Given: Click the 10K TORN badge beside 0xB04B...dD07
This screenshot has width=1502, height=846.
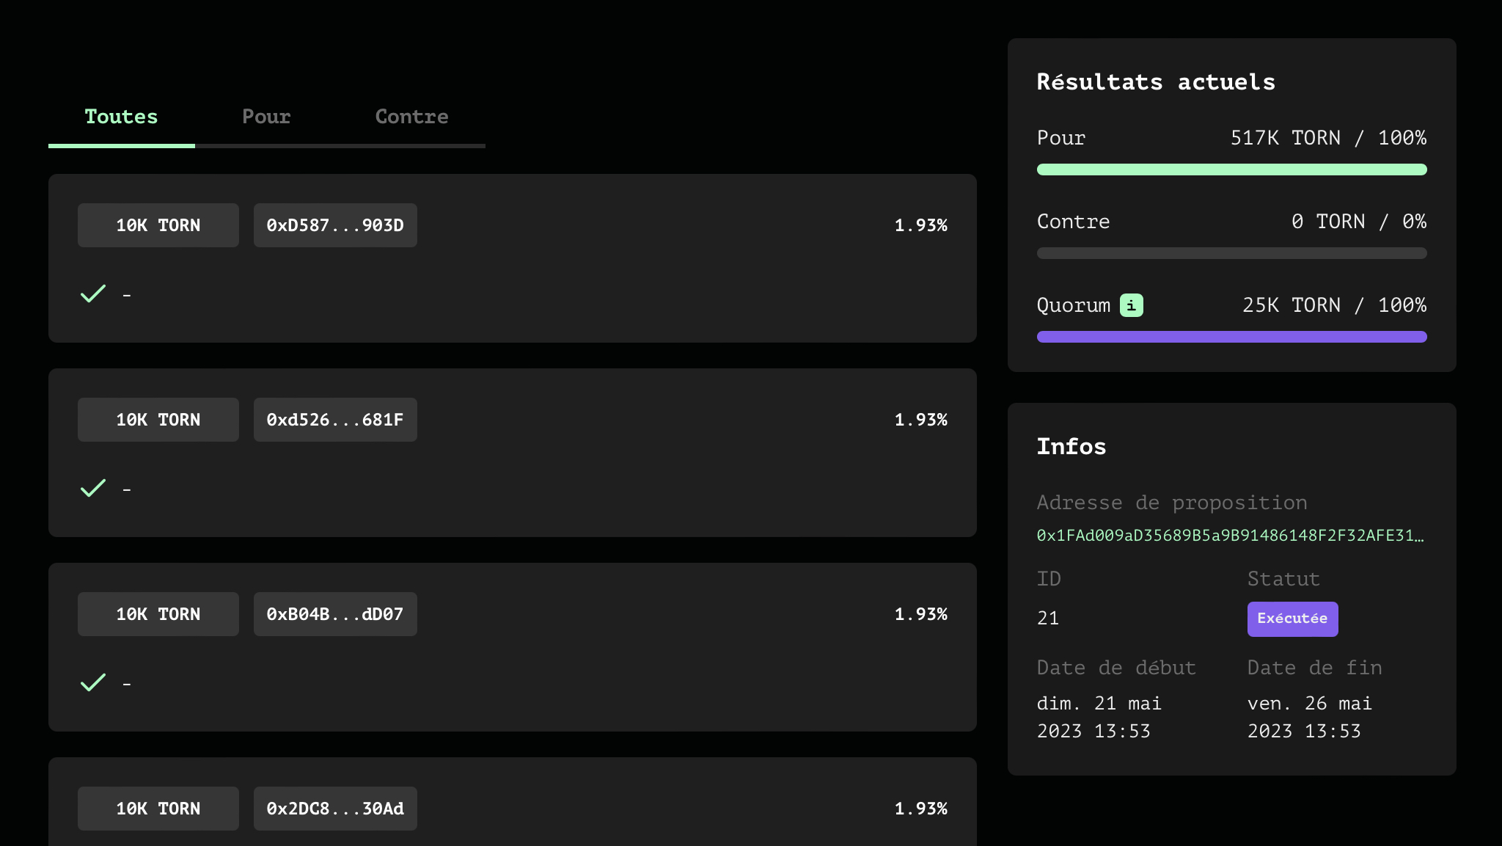Looking at the screenshot, I should [158, 614].
